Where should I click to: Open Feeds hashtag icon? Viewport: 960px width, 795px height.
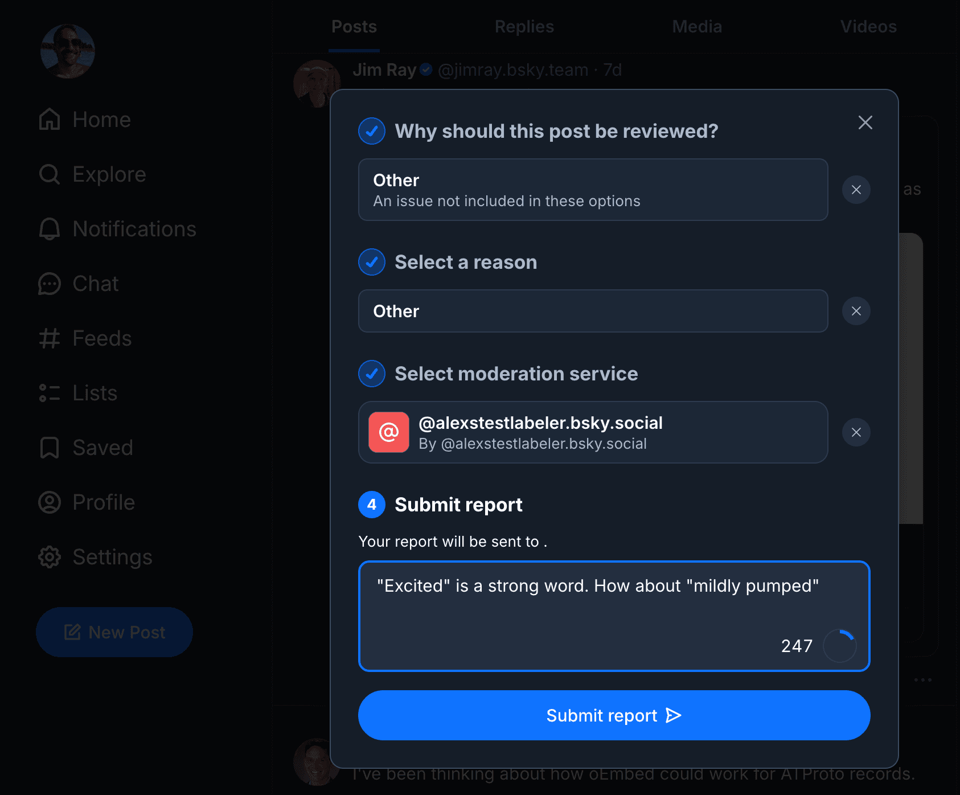point(50,338)
